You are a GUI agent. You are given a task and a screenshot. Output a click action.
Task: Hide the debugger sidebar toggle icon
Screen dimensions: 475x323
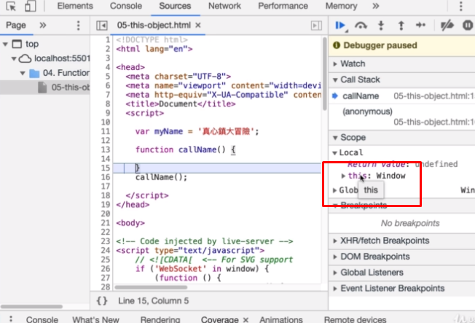pyautogui.click(x=316, y=26)
